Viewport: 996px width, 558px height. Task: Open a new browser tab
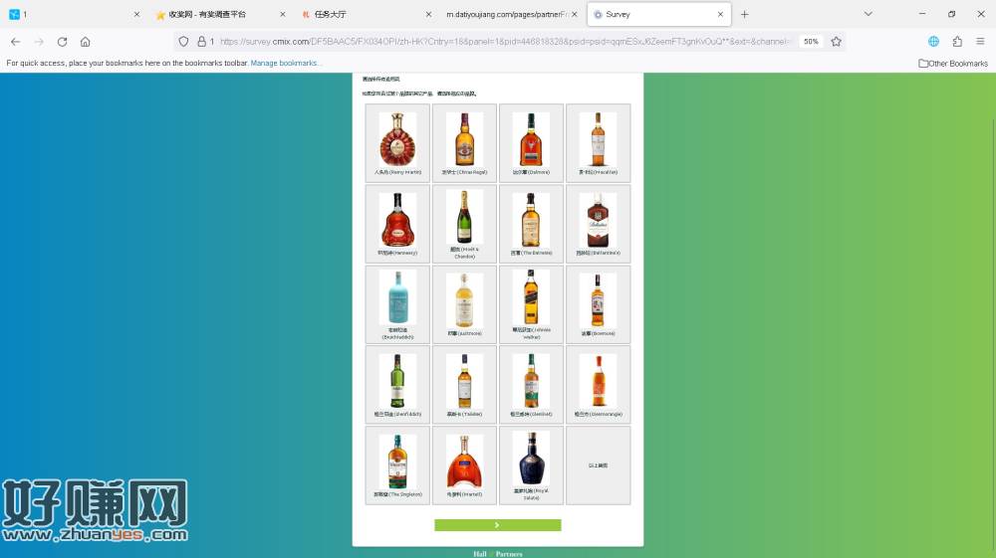coord(744,14)
